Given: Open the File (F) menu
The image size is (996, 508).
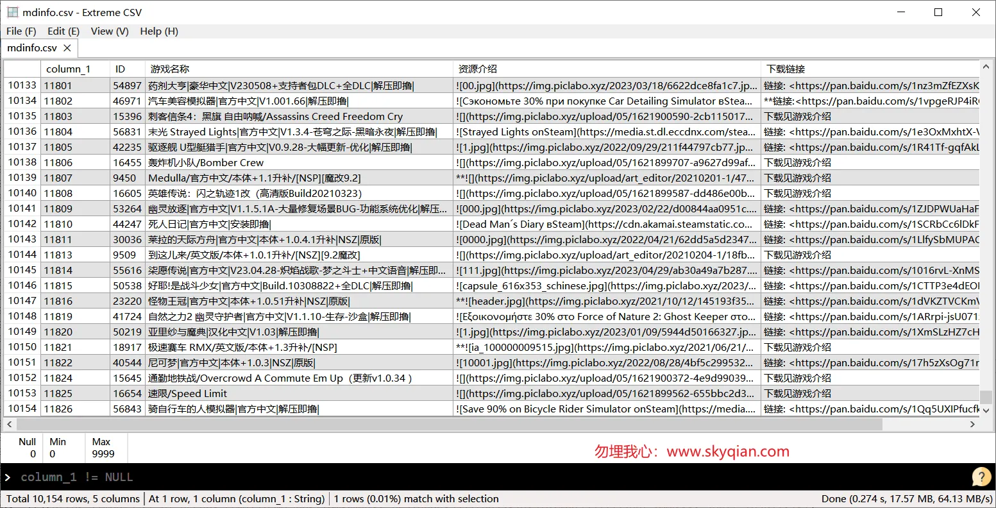Looking at the screenshot, I should [21, 31].
